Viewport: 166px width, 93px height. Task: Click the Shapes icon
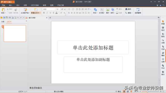click(x=95, y=10)
